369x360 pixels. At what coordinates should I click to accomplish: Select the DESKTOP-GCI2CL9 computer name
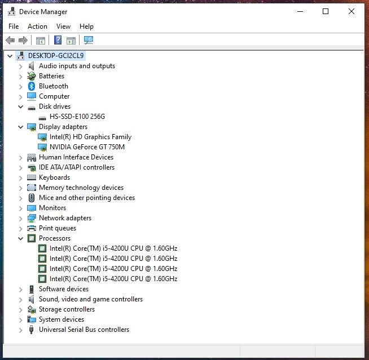coord(56,56)
